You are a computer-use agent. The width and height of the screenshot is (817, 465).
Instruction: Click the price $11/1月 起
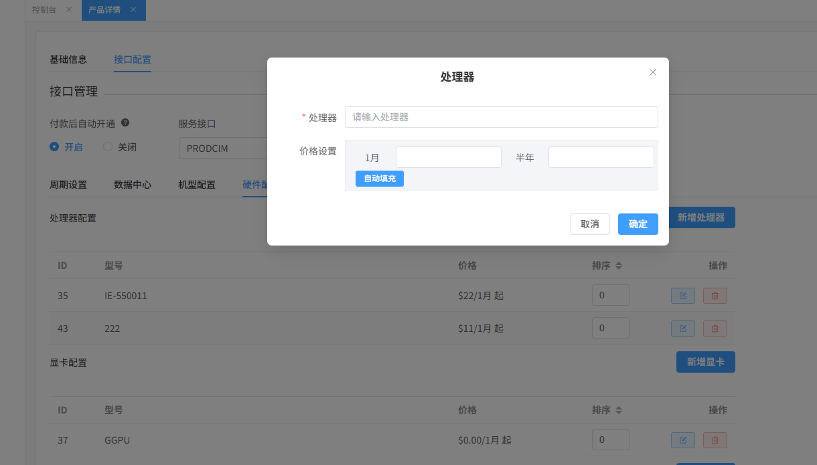481,329
